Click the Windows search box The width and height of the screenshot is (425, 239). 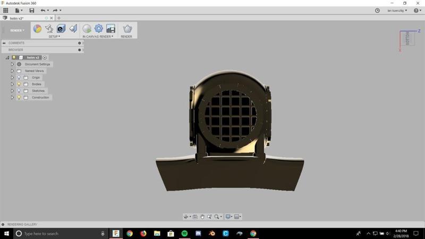point(60,233)
